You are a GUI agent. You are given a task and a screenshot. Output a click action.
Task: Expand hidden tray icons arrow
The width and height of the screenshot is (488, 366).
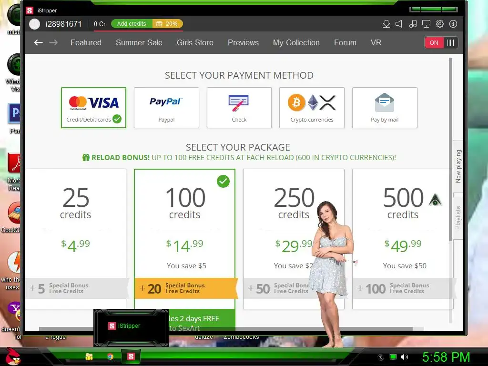coord(380,357)
